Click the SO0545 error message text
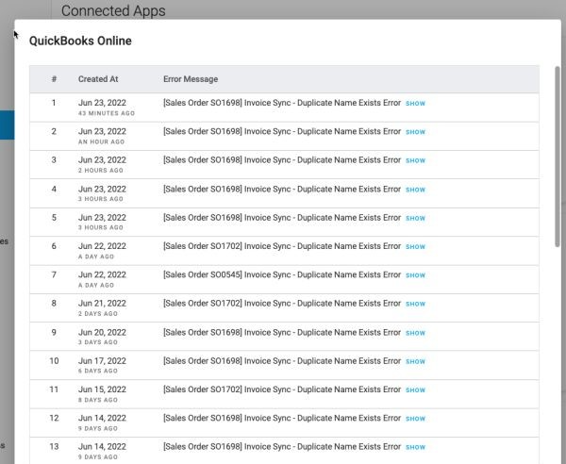Screen dimensions: 566x464 pos(282,274)
